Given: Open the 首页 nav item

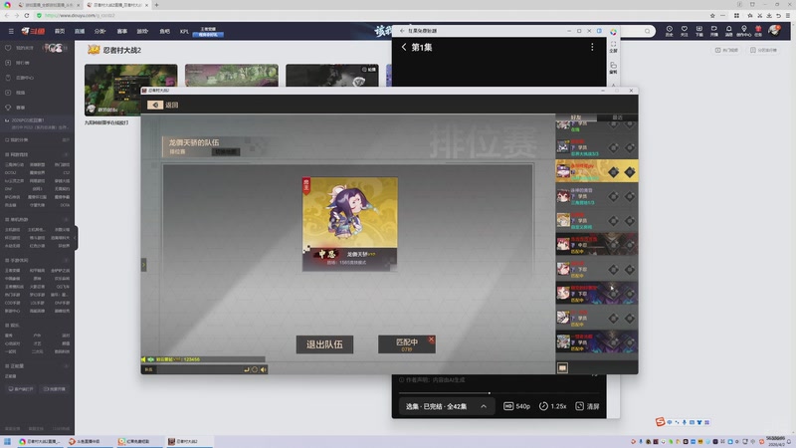Looking at the screenshot, I should click(x=60, y=31).
